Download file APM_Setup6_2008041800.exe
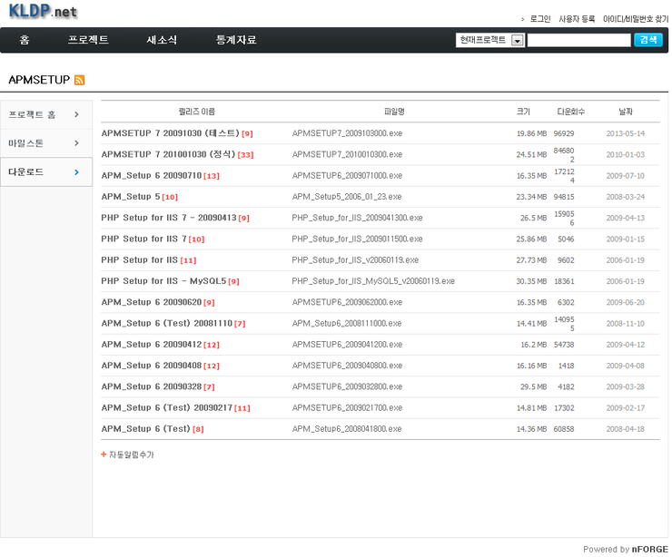Screen dimensions: 672x557 347,429
